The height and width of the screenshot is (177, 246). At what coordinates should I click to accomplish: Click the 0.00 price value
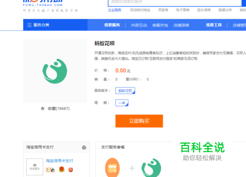(x=121, y=70)
